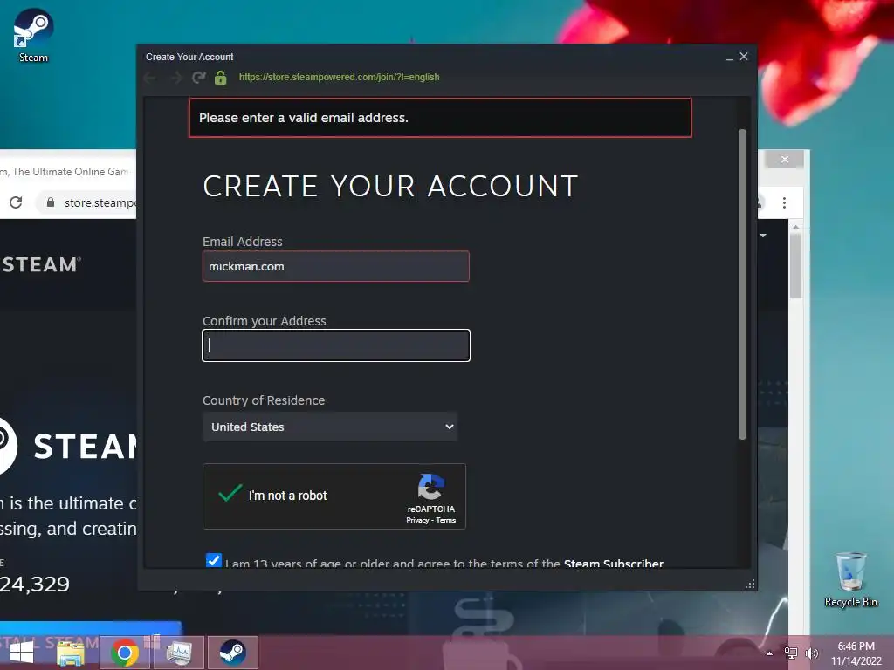Click the account creation page vertical scrollbar

click(x=742, y=284)
